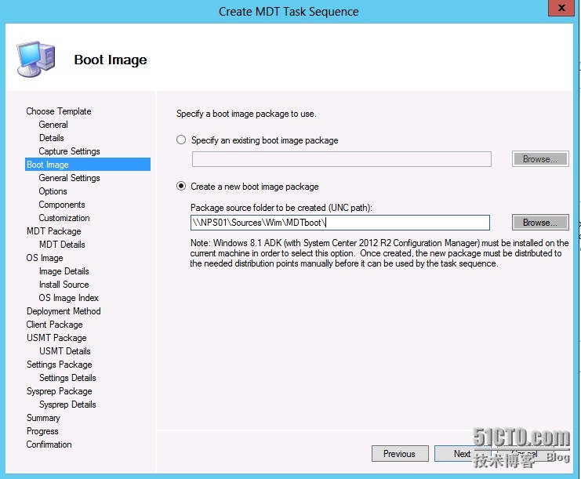Image resolution: width=581 pixels, height=479 pixels.
Task: Click the existing boot image package field
Action: tap(342, 159)
